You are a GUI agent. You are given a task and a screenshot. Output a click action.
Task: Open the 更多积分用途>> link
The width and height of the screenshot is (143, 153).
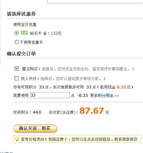click(104, 96)
